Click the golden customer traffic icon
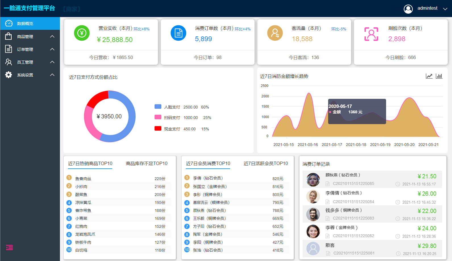The image size is (452, 261). 275,33
